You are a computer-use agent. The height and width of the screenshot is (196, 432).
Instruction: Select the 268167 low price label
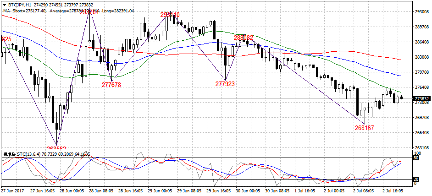pyautogui.click(x=365, y=128)
